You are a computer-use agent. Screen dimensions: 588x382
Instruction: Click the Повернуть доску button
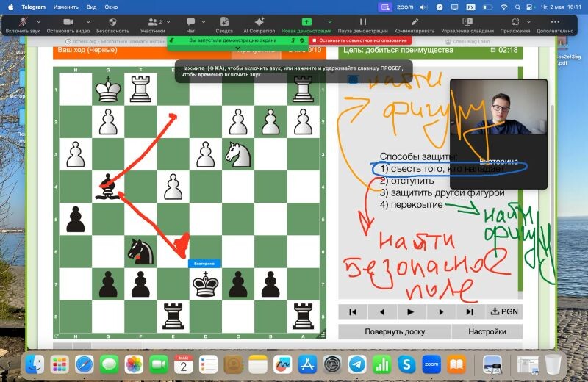394,331
